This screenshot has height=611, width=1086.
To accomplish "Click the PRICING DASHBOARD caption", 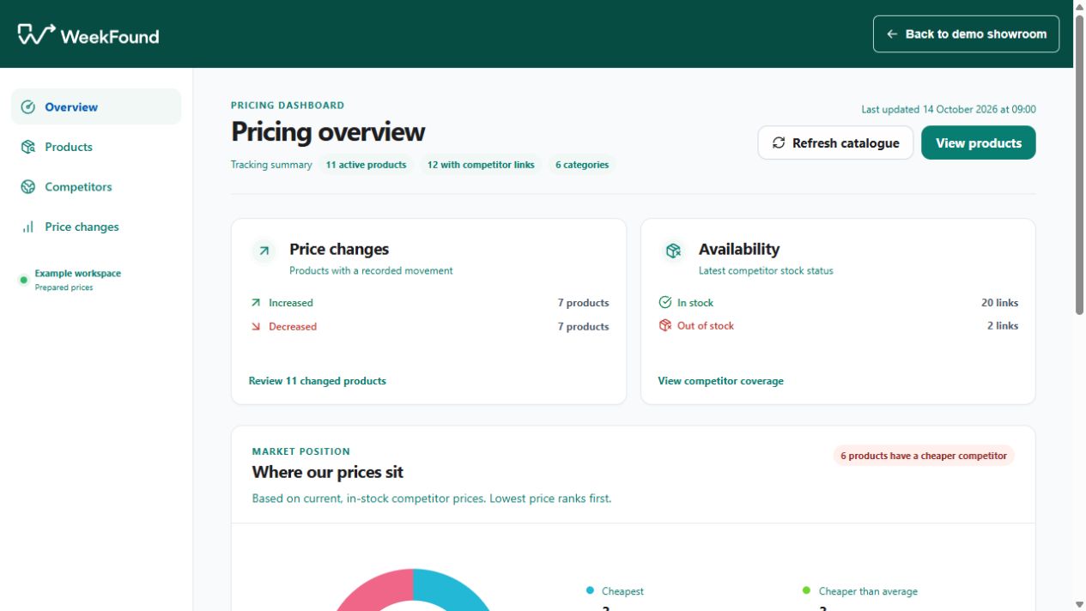I will [288, 106].
